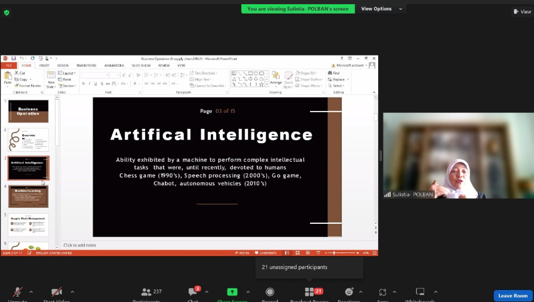Toggle the encryption shield info icon

coord(7,12)
